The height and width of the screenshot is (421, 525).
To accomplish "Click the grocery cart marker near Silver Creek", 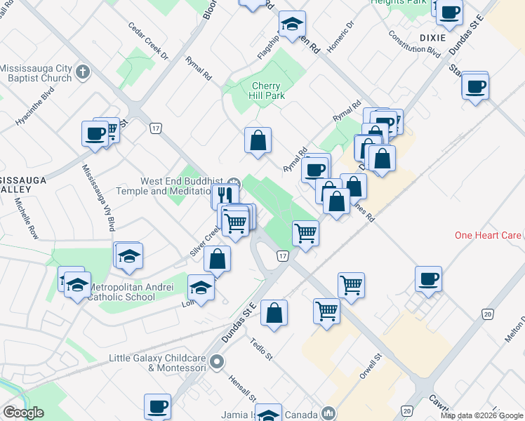I will (235, 225).
